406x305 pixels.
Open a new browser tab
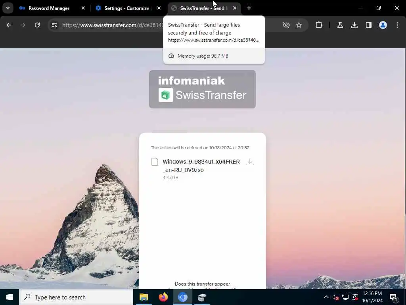click(249, 8)
